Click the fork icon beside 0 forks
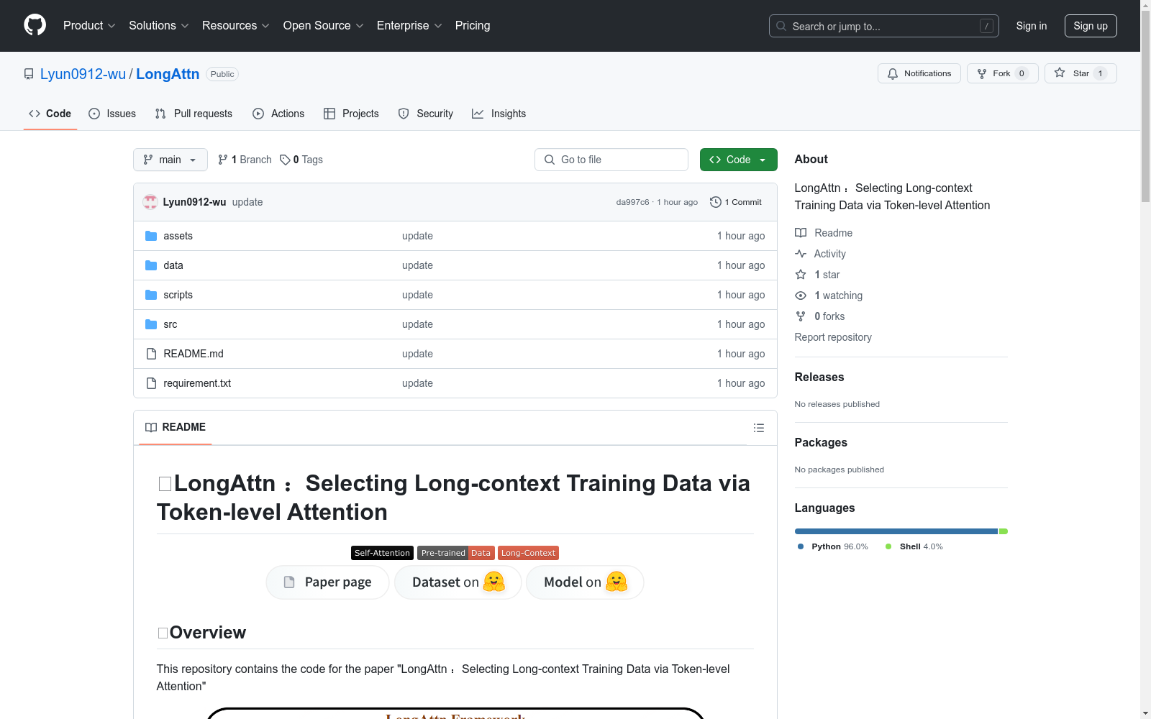 pyautogui.click(x=801, y=316)
